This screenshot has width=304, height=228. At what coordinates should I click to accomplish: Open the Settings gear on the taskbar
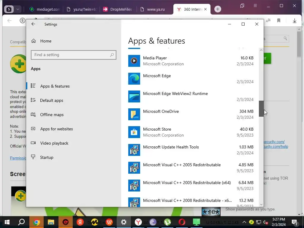[124, 222]
